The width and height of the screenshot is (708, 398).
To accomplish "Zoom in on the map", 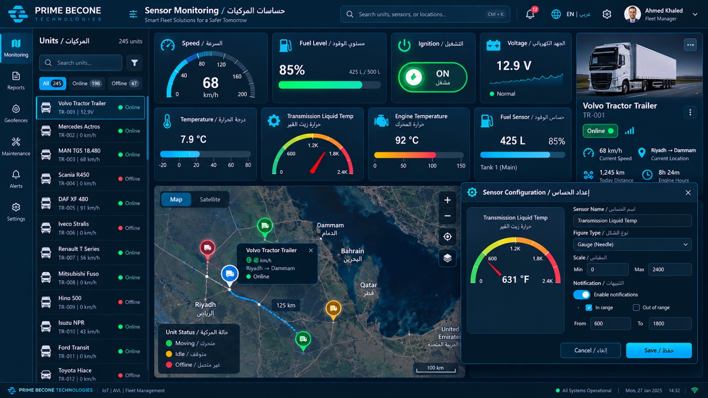I will tap(447, 200).
